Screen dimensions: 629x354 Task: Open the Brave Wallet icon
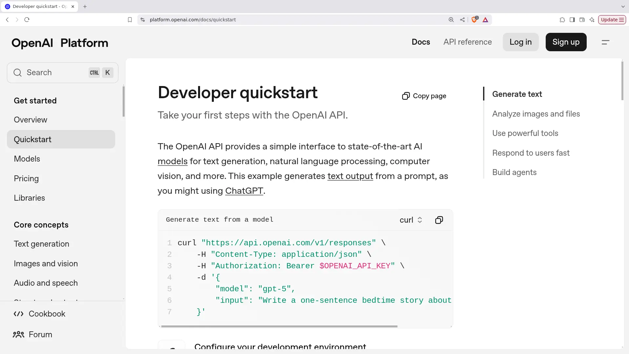point(582,20)
